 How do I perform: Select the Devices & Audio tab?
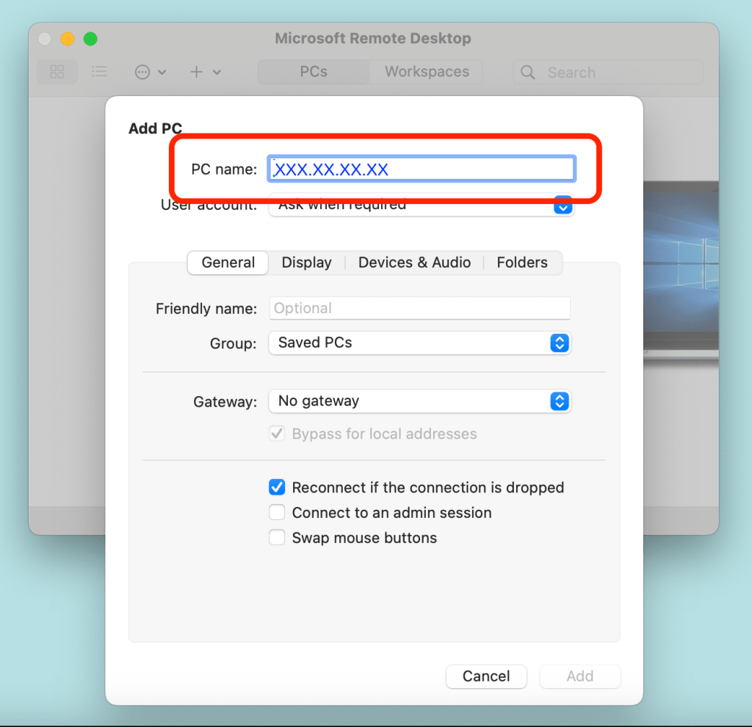[x=414, y=263]
